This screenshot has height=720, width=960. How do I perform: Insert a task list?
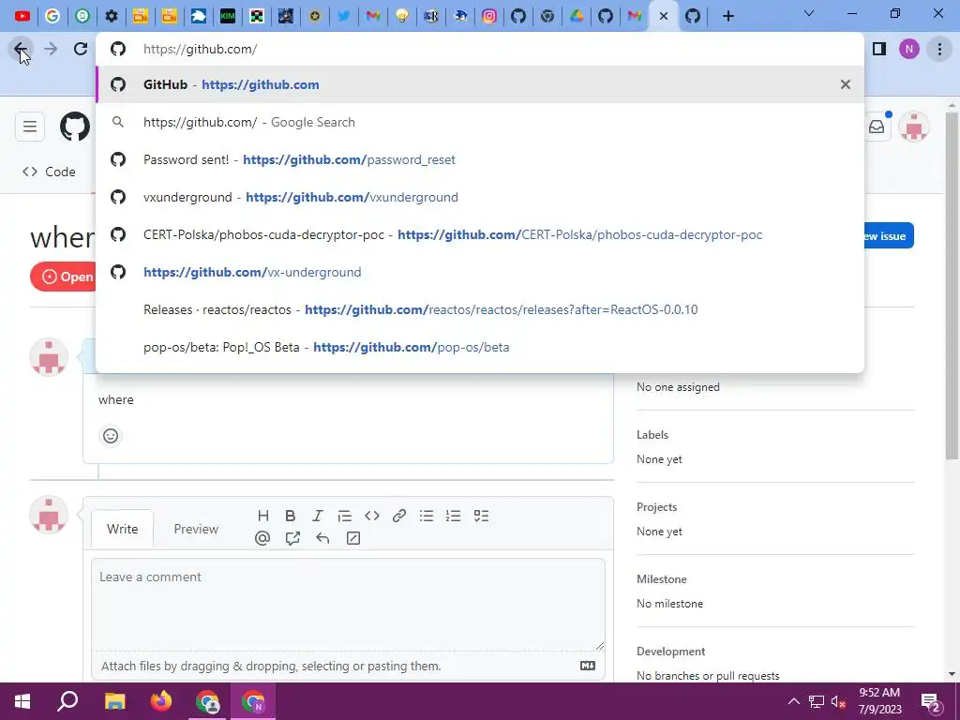click(x=481, y=517)
